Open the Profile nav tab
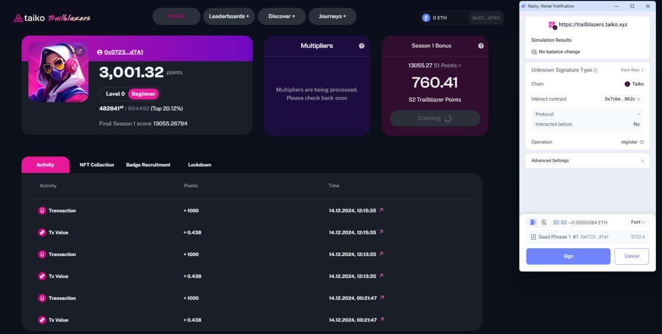This screenshot has height=334, width=662. (x=176, y=17)
